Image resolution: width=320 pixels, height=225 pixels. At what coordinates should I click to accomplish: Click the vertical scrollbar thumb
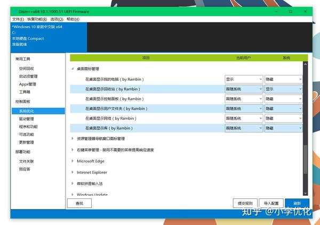coord(305,160)
